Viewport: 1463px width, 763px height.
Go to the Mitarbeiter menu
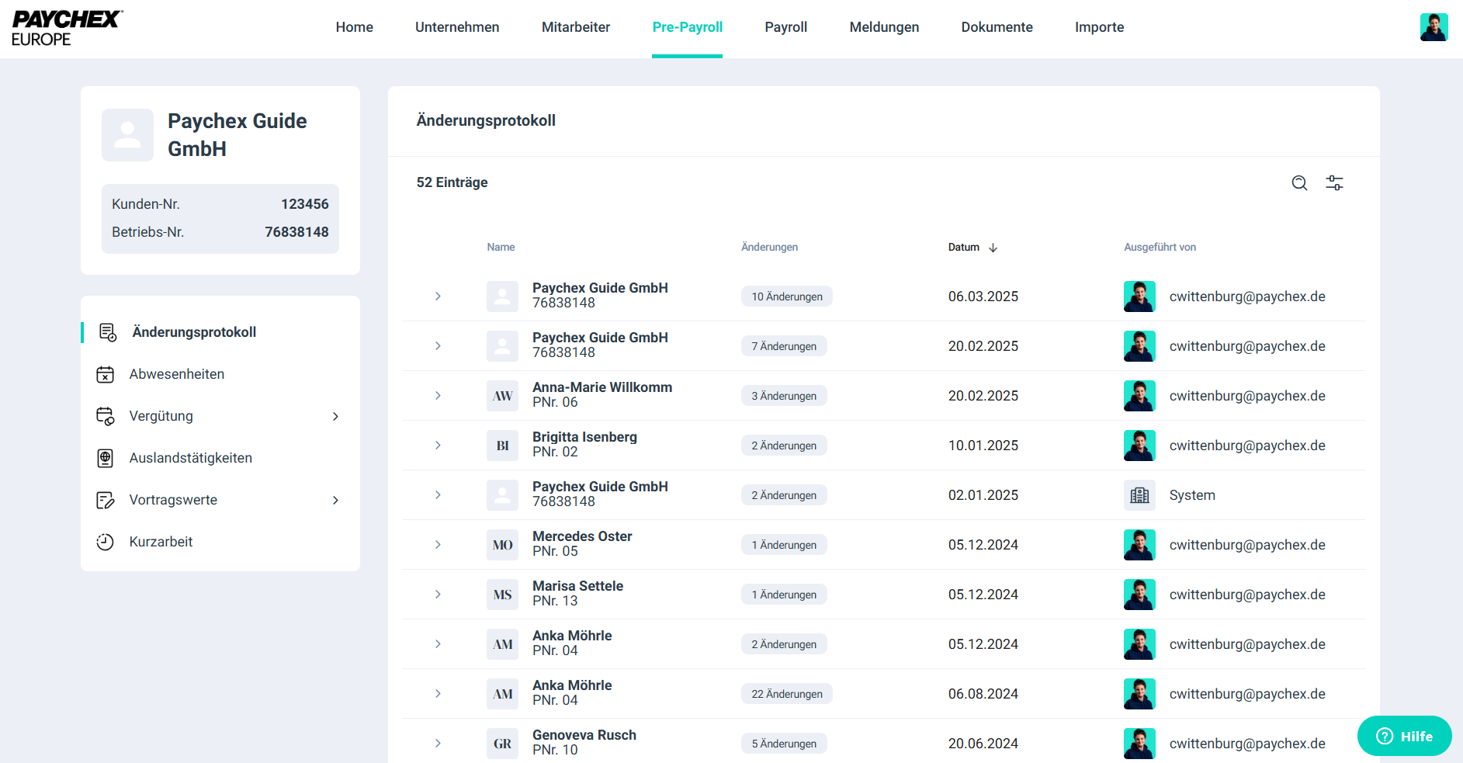575,27
